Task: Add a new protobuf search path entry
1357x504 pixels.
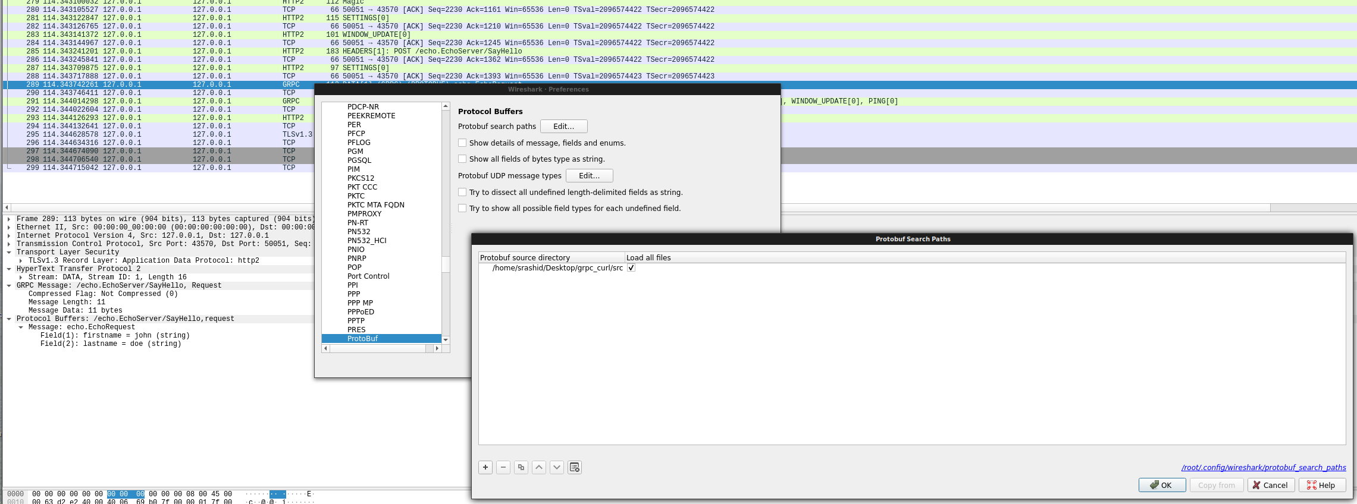Action: pos(485,467)
